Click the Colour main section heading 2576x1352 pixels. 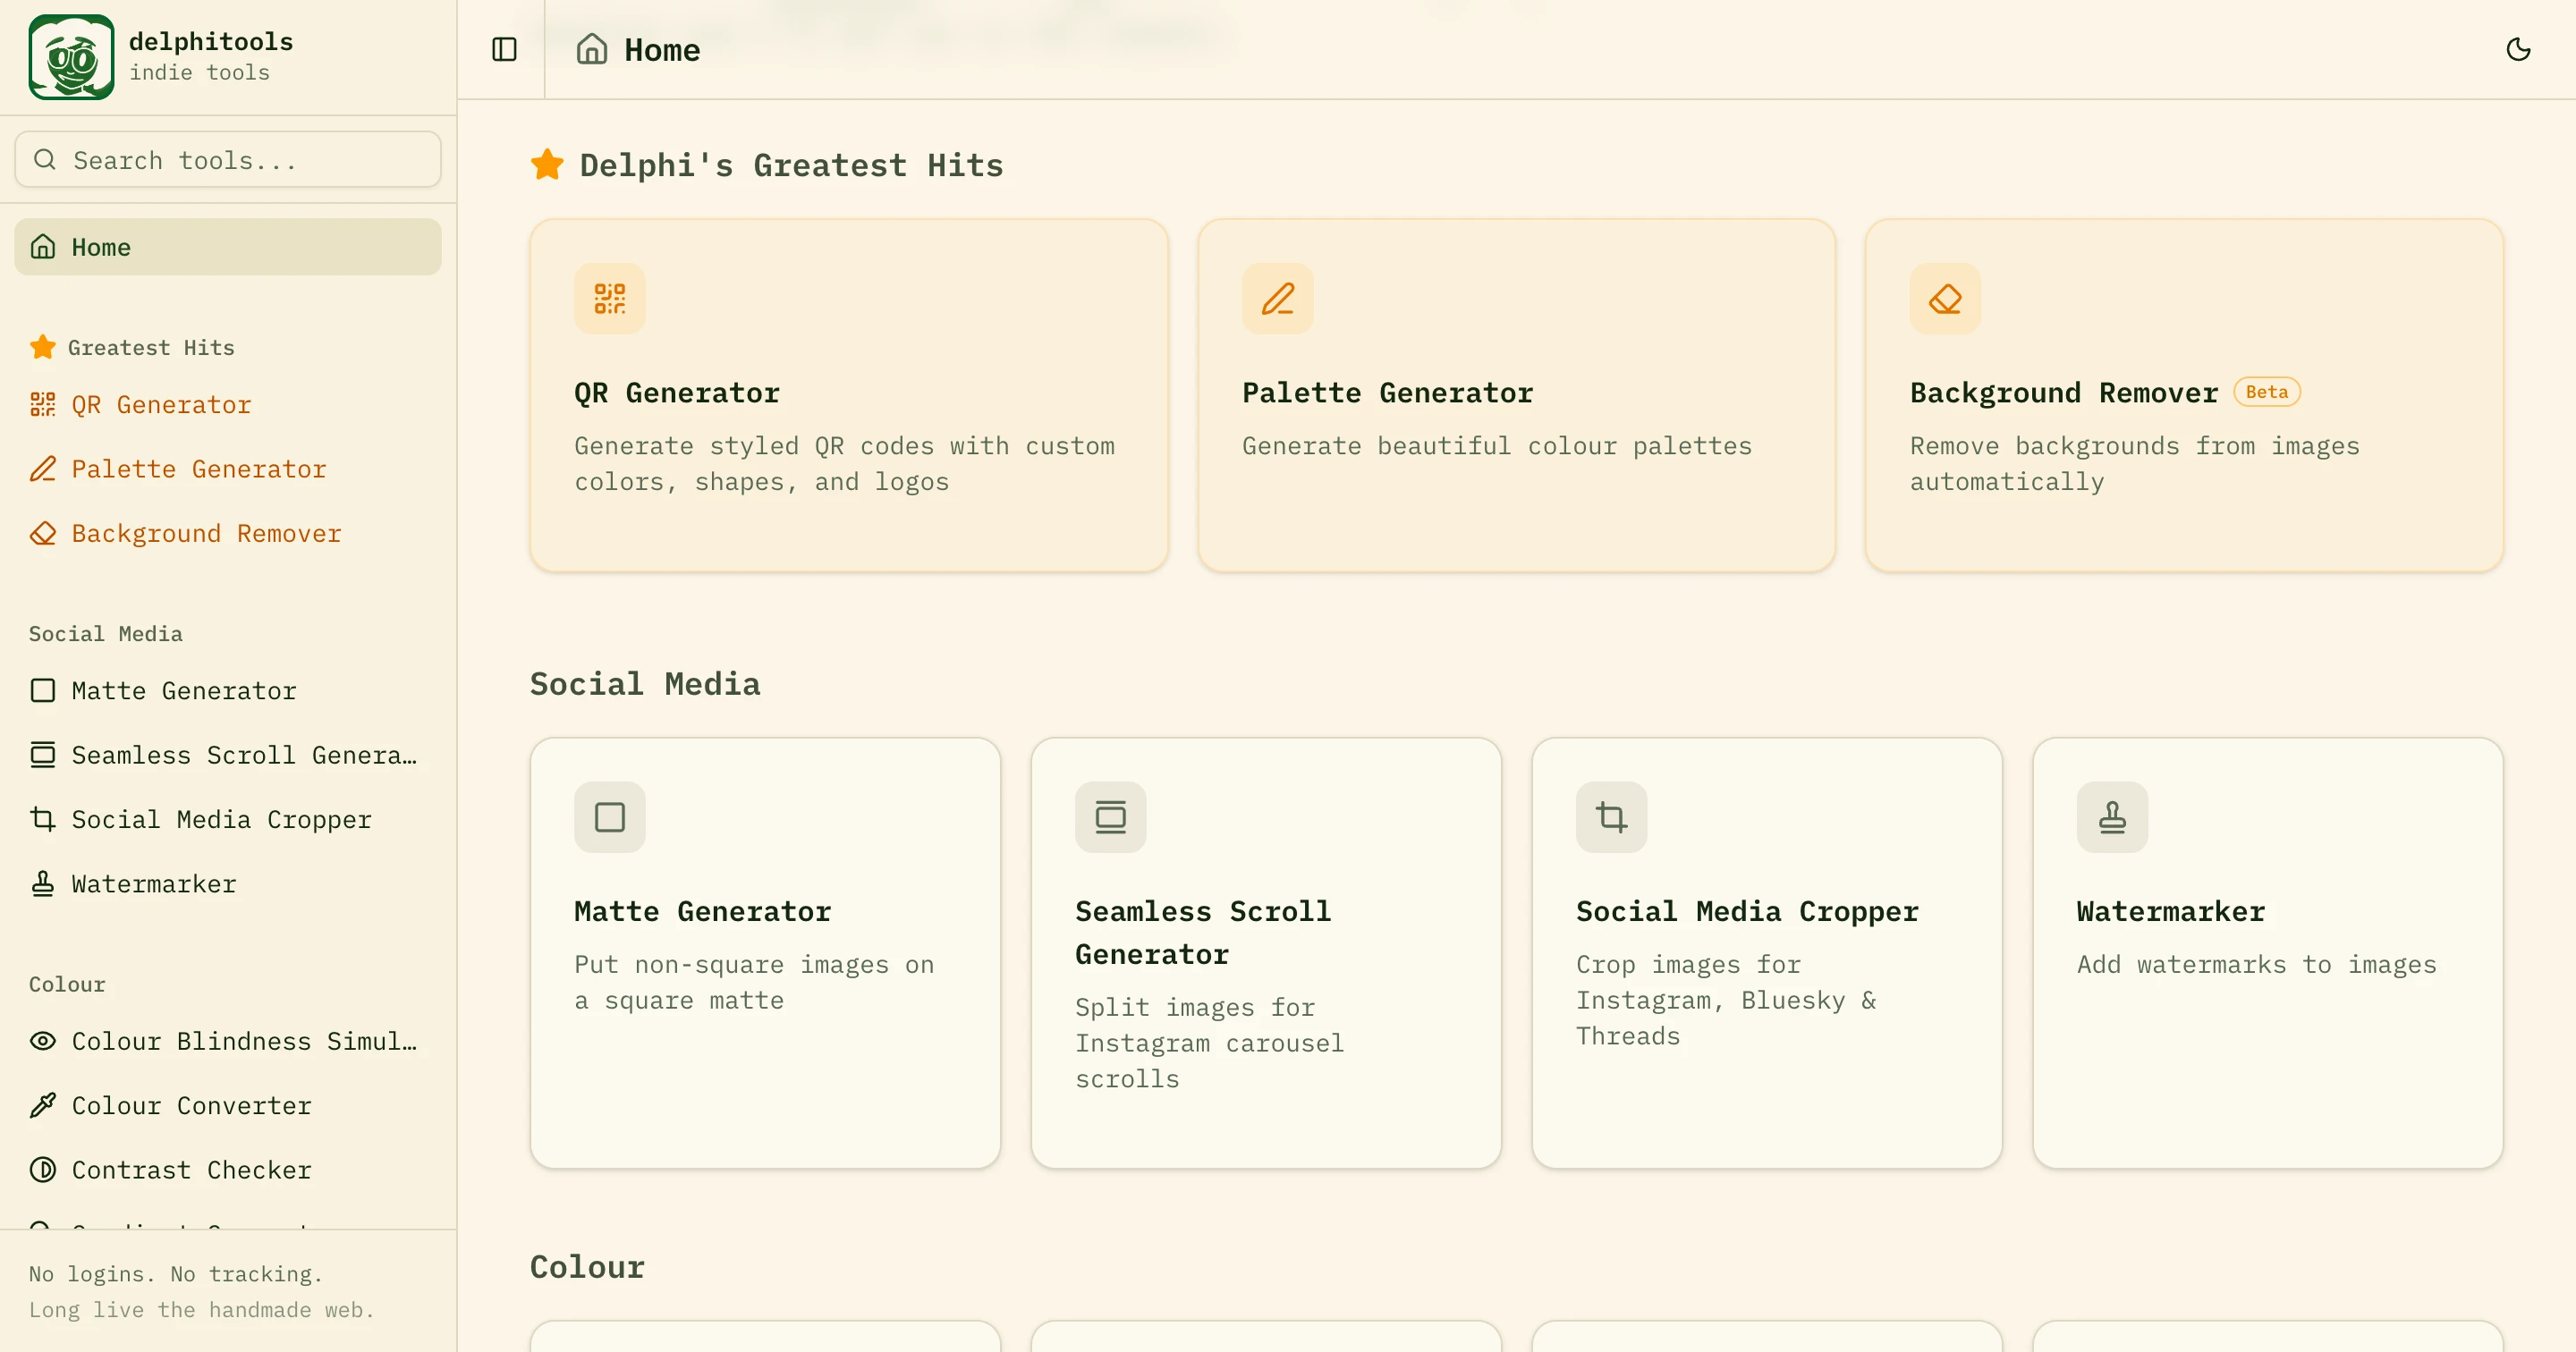point(588,1267)
